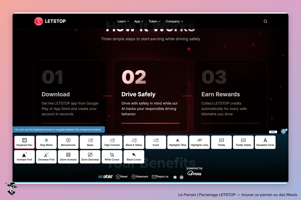This screenshot has height=200, width=301.
Task: Switch language with the US flag
Action: [x=182, y=177]
